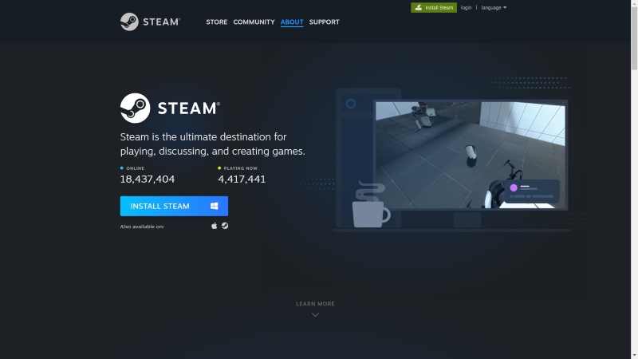Open the STORE menu item

[216, 22]
